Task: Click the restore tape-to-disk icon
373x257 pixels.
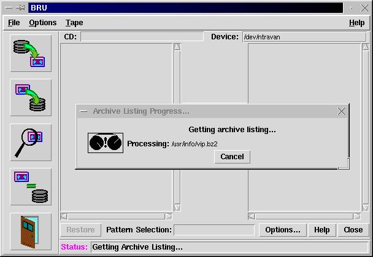Action: tap(31, 98)
